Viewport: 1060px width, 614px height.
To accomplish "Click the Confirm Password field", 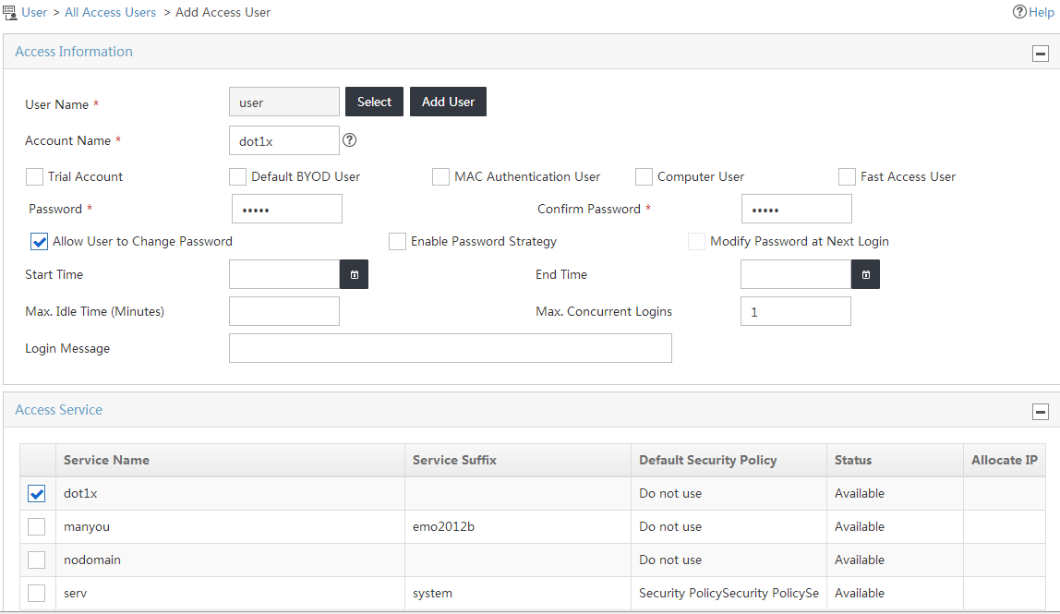I will (x=797, y=209).
